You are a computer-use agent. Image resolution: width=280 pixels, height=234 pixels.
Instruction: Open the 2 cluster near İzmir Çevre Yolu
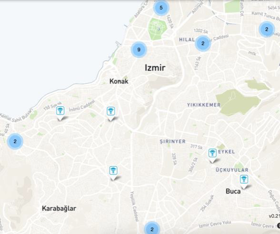(x=152, y=229)
